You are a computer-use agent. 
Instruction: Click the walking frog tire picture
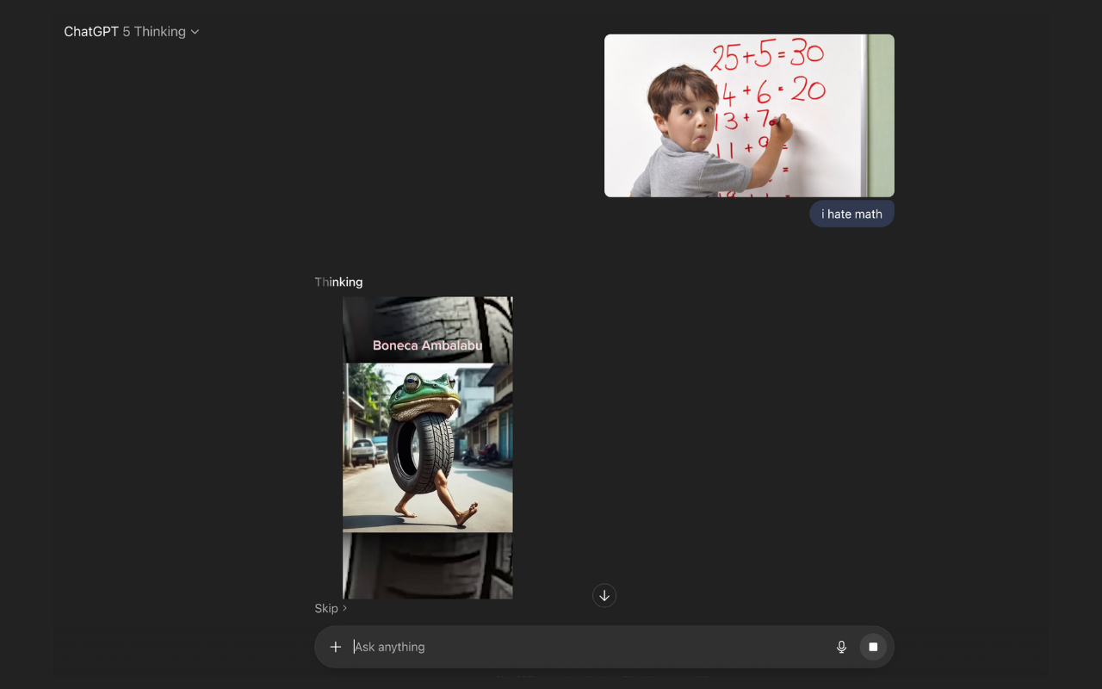pyautogui.click(x=428, y=448)
